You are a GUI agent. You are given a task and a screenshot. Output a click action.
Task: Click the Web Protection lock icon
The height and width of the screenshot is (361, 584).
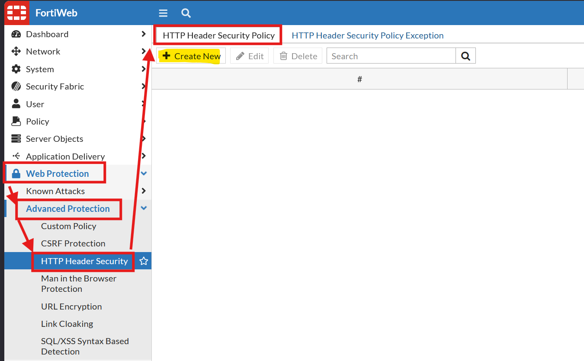(16, 174)
